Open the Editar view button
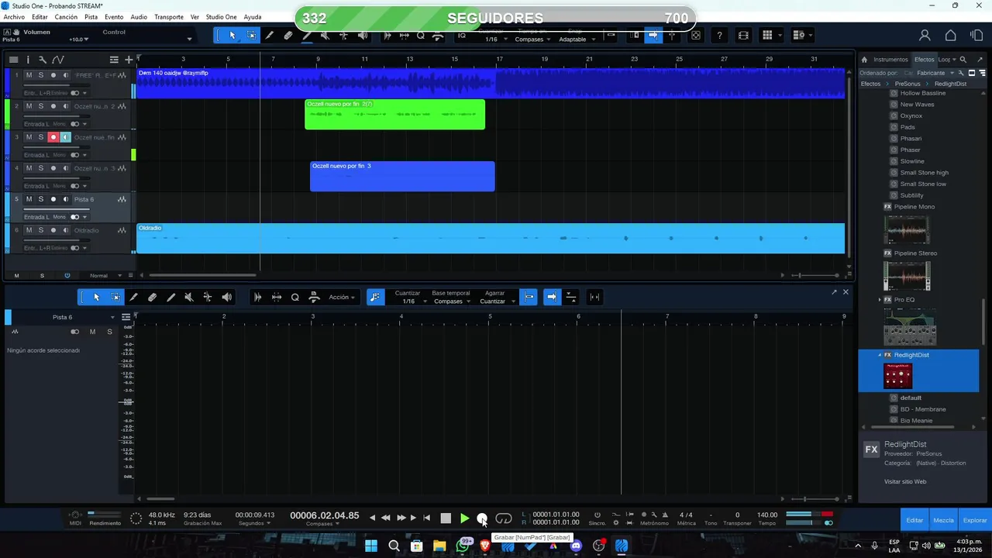 914,520
